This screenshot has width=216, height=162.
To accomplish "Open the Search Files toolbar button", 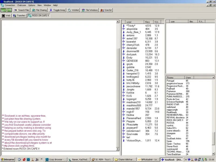I will tap(22, 10).
